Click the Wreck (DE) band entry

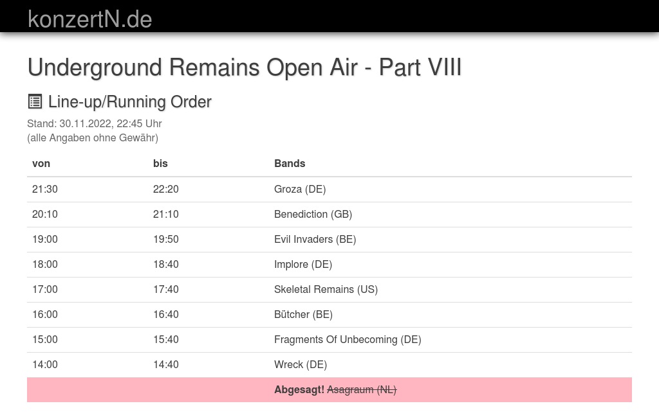click(301, 365)
